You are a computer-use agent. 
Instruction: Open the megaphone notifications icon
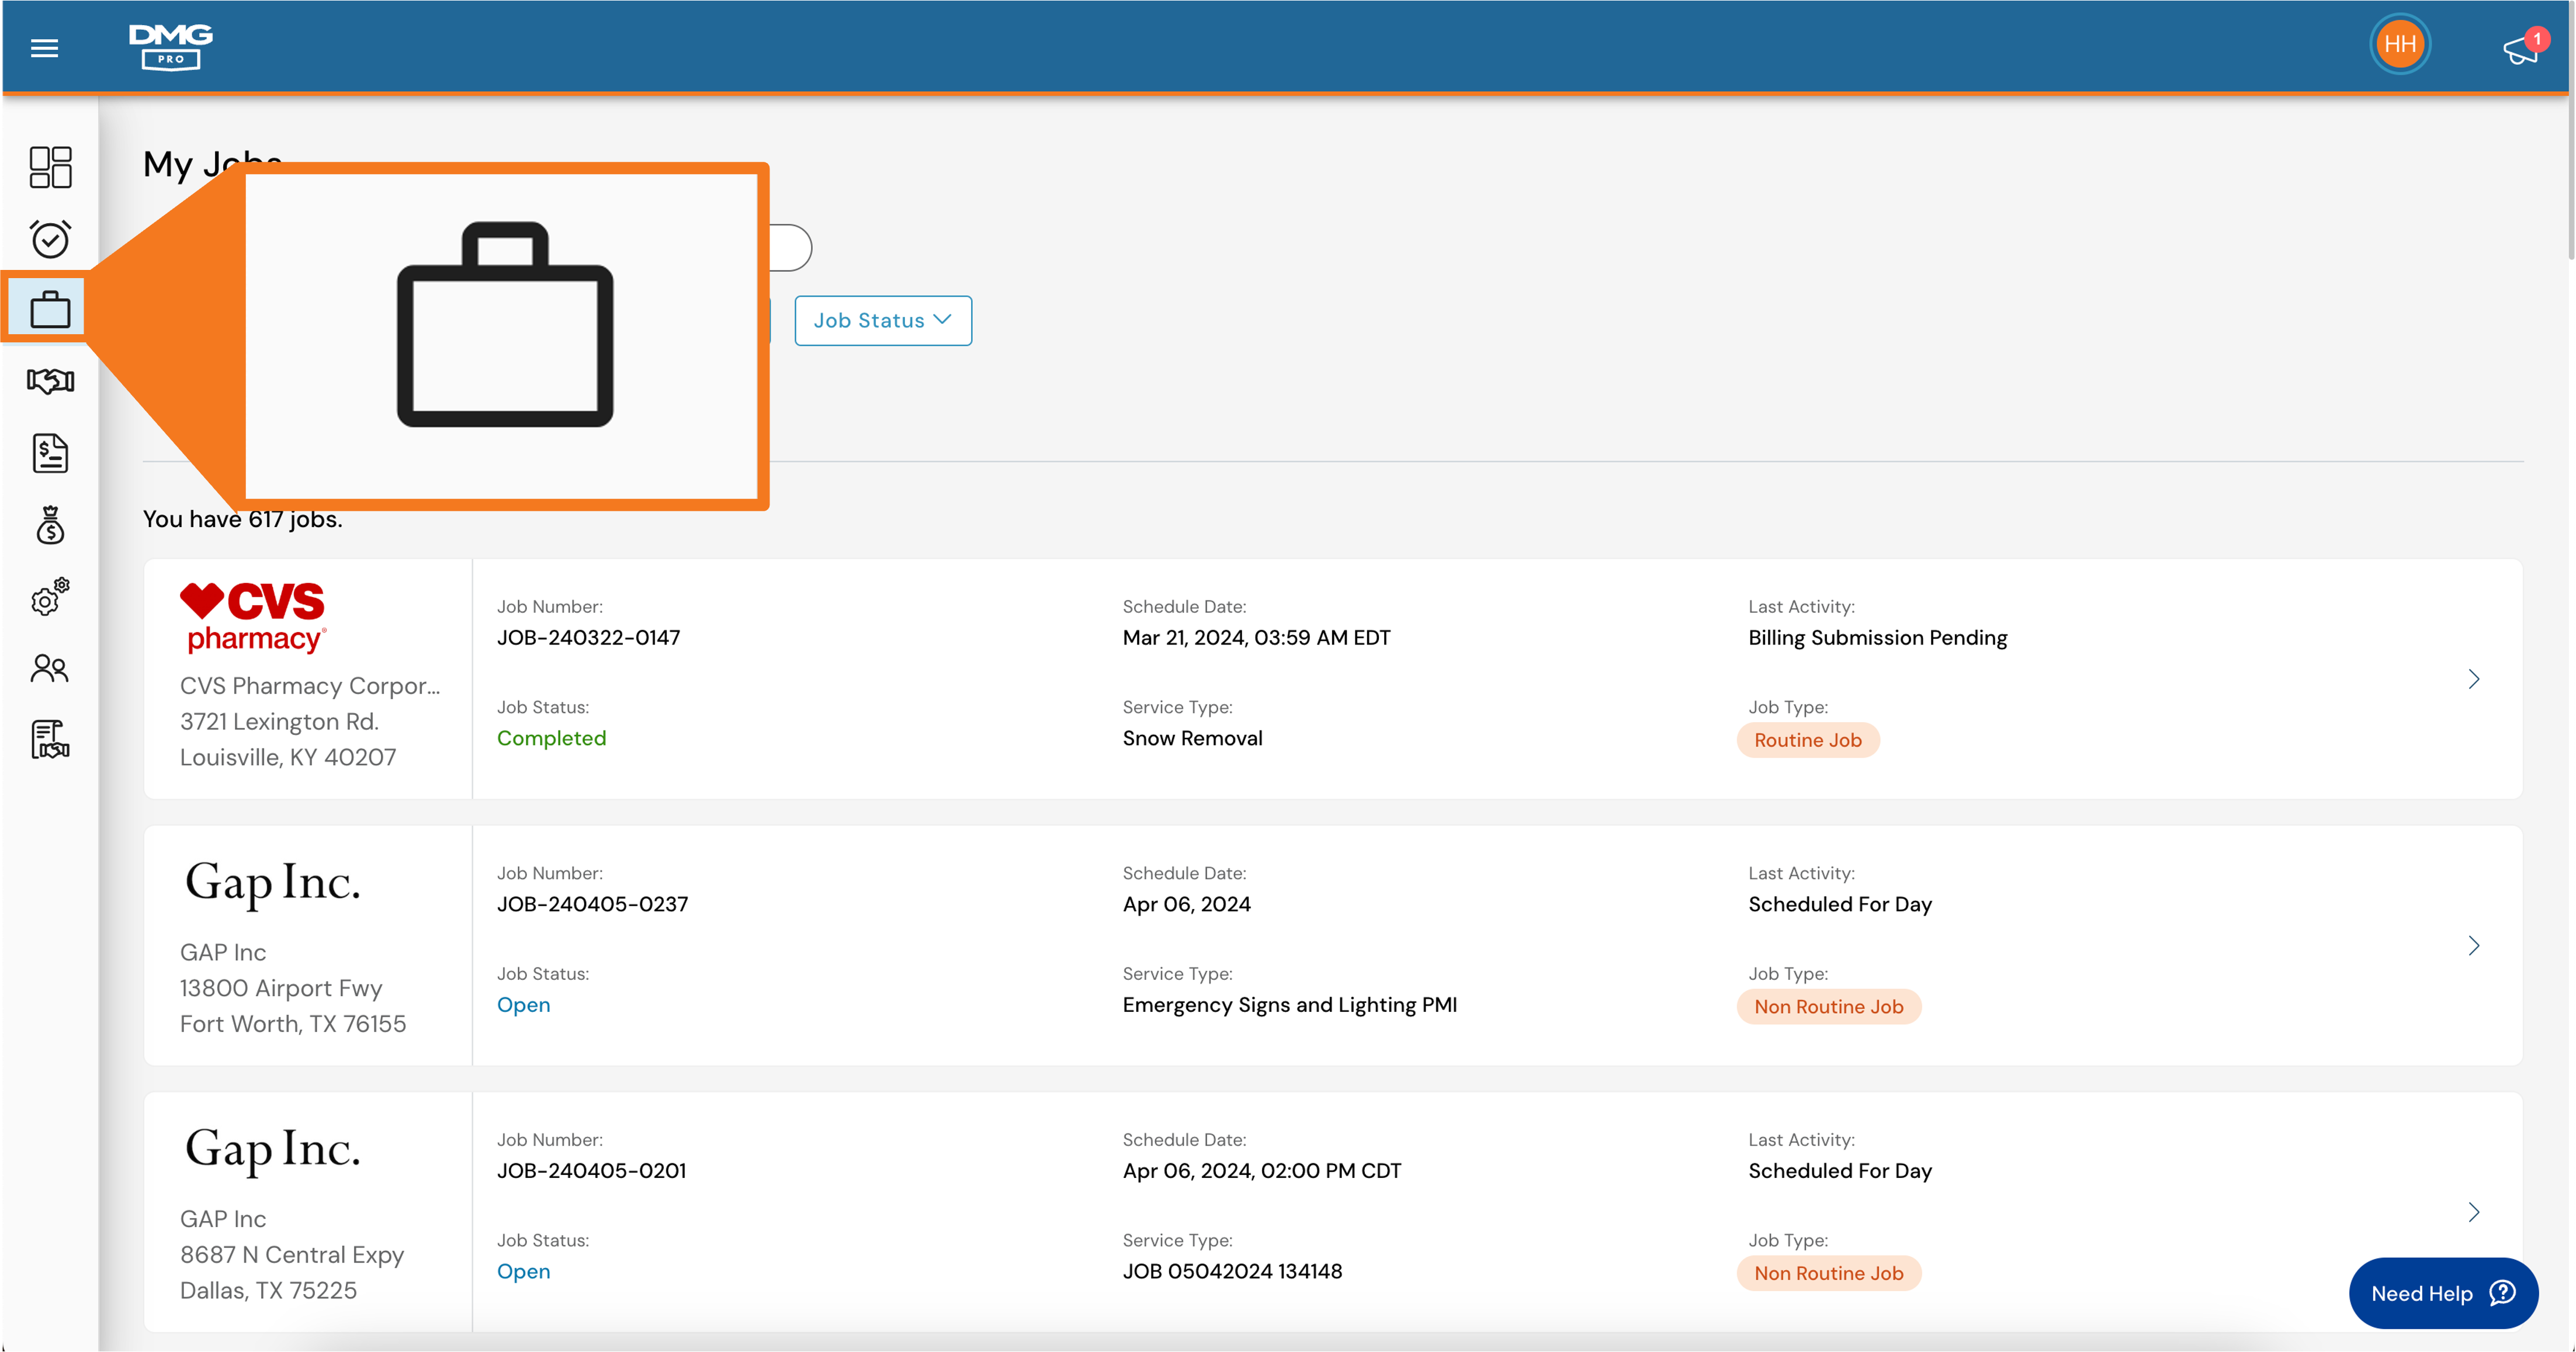pos(2520,49)
